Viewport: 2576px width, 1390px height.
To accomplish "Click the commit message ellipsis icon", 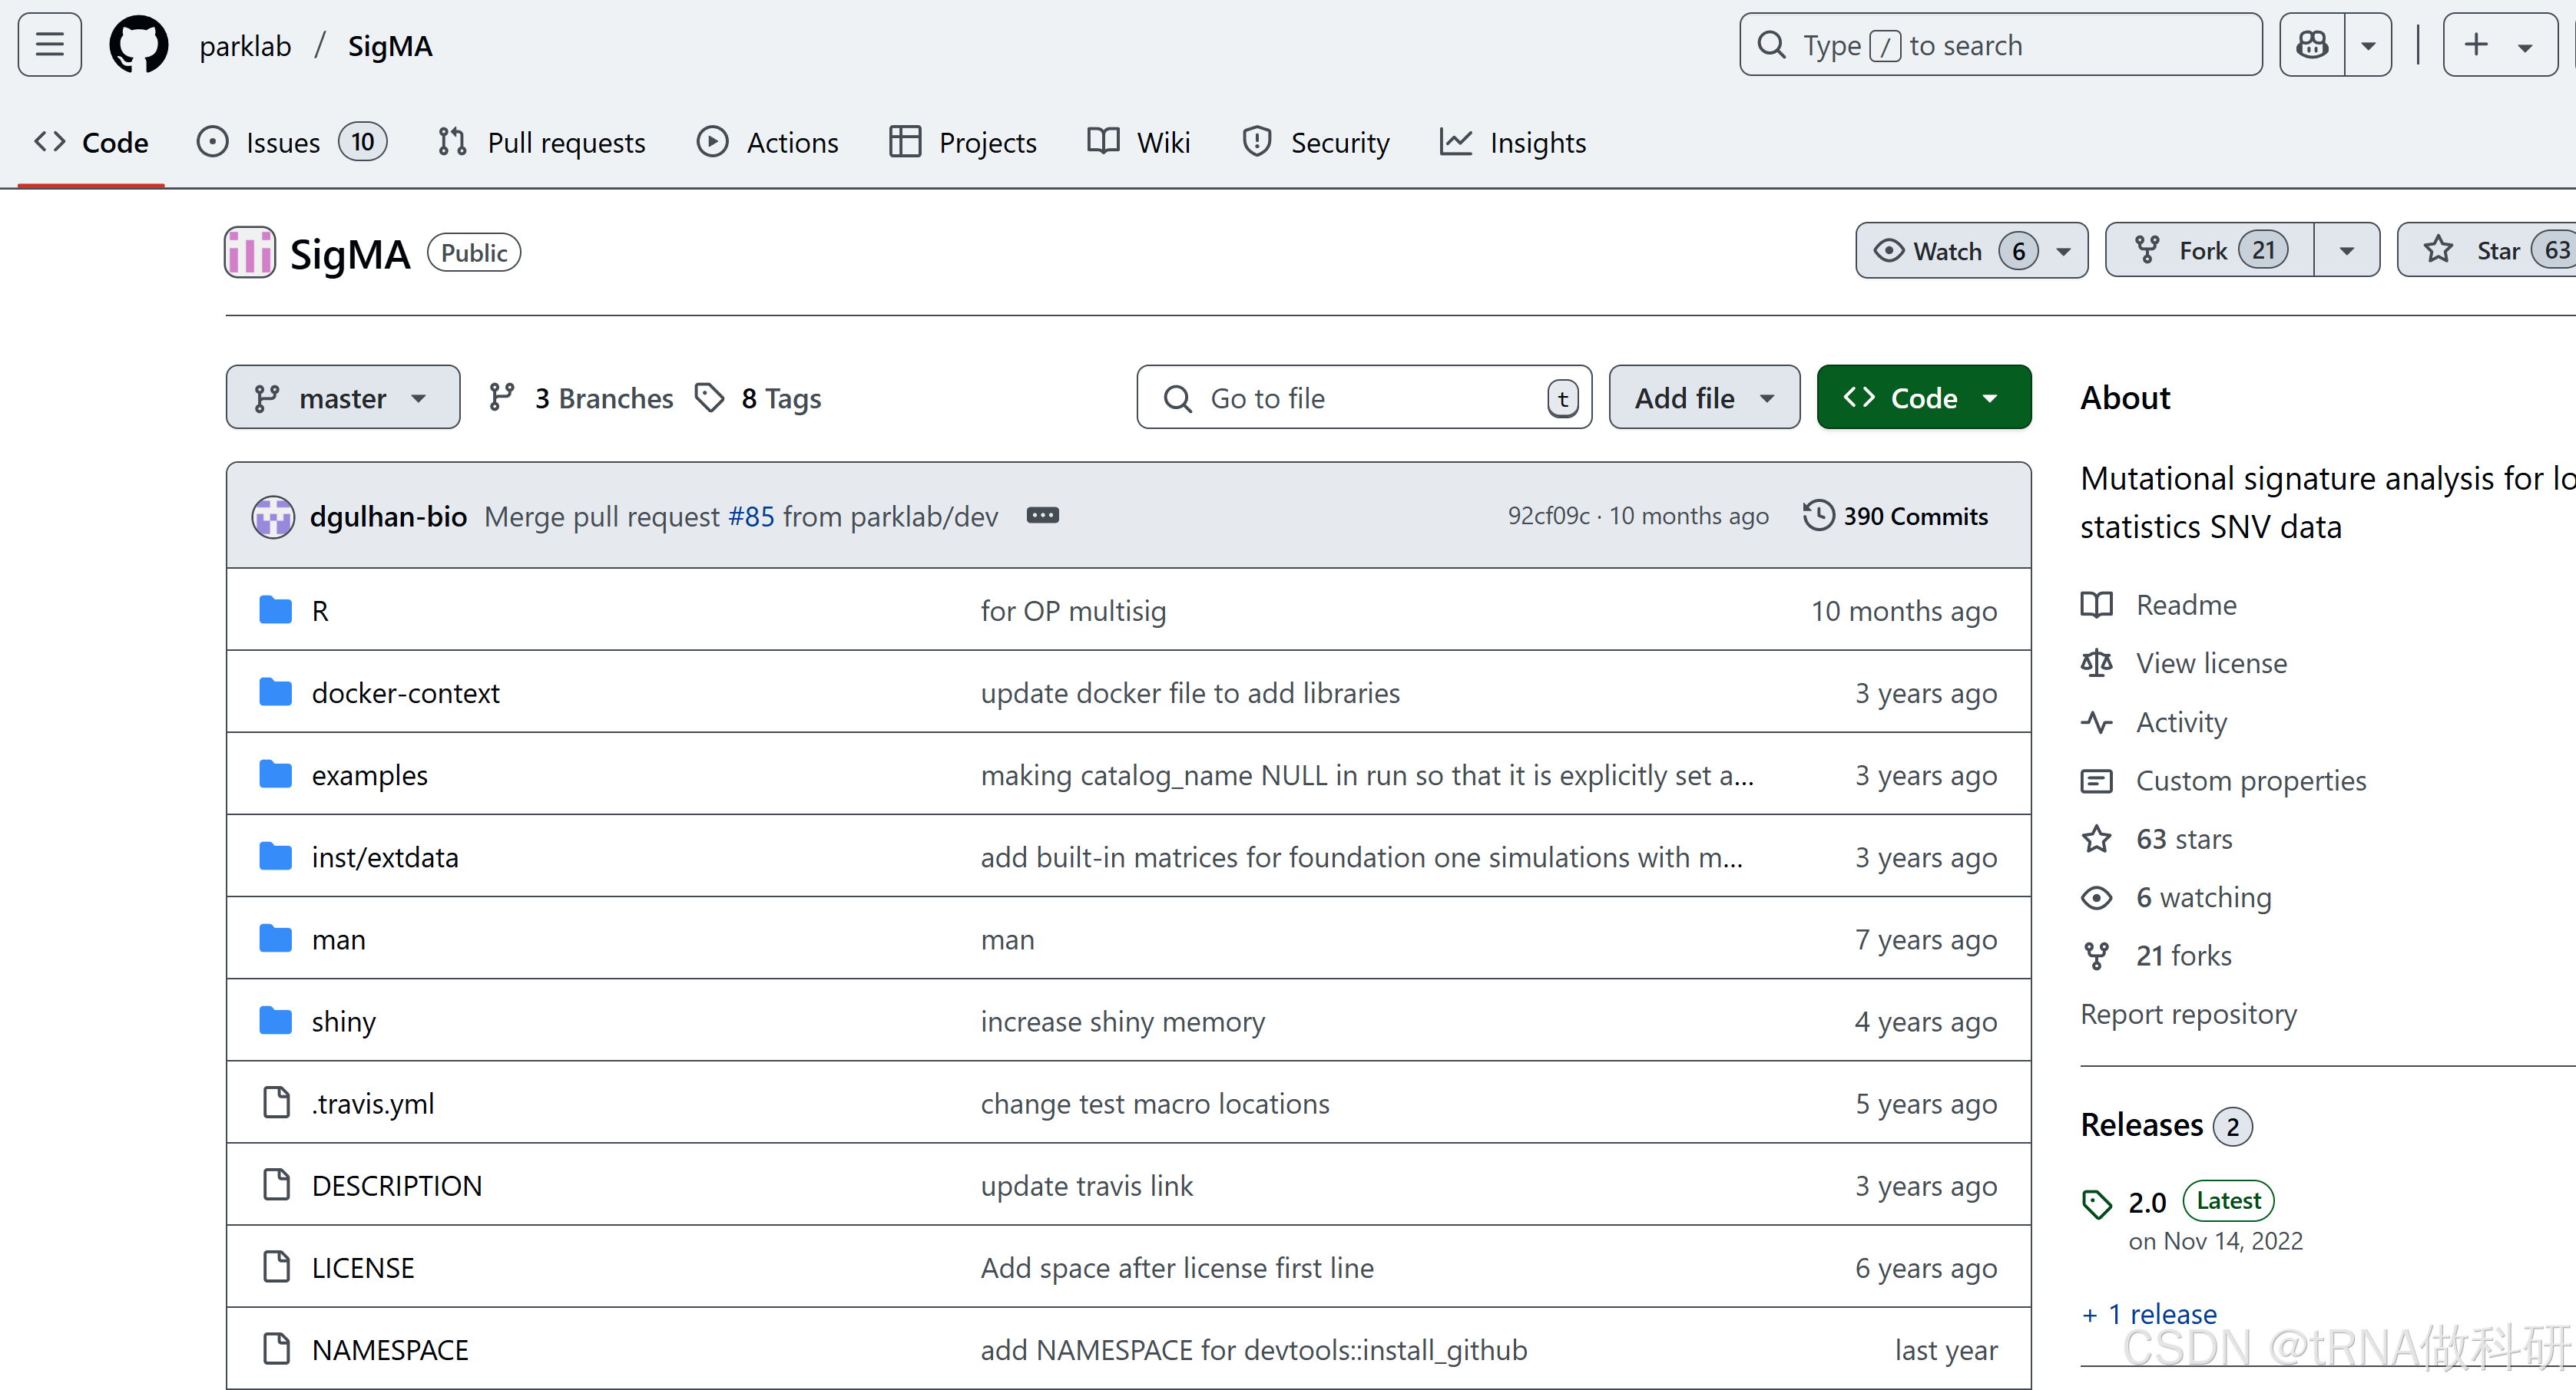I will (x=1042, y=516).
